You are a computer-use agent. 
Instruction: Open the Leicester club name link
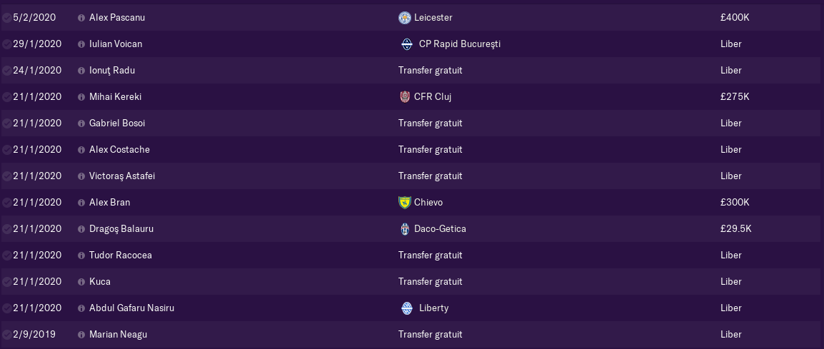(433, 18)
